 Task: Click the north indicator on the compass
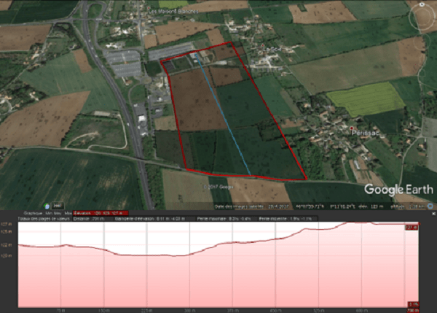point(422,5)
